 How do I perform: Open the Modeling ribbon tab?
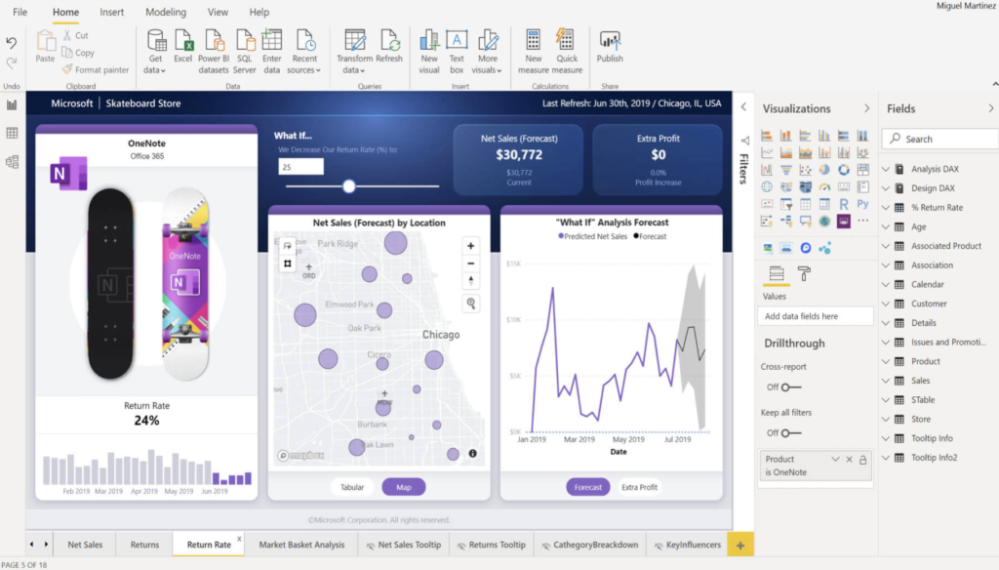tap(165, 12)
